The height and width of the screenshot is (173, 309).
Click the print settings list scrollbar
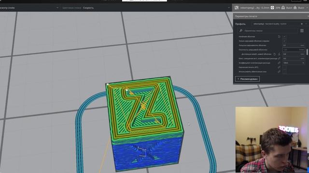[307, 52]
